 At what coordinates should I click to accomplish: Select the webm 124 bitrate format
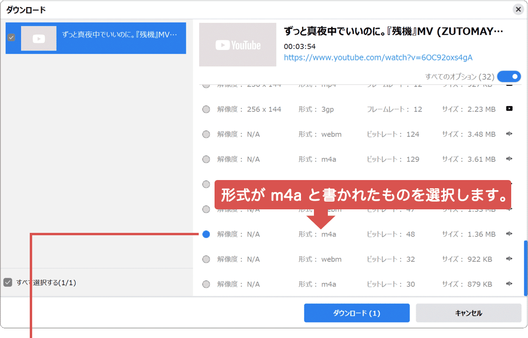(x=206, y=134)
